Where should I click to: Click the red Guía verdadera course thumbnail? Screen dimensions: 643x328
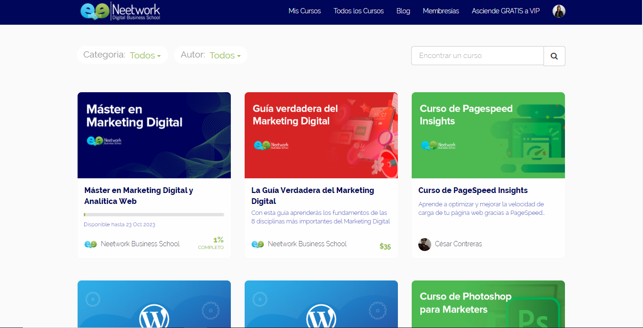321,135
